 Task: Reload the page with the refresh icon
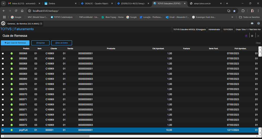click(16, 11)
